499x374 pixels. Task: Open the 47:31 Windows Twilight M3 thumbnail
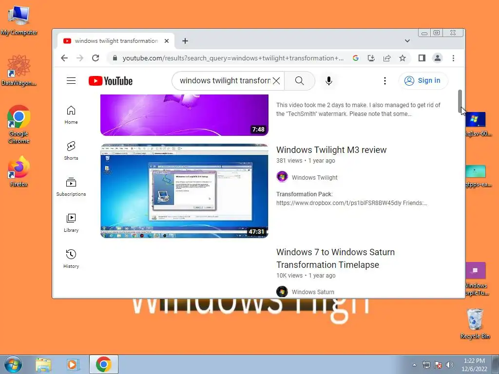click(x=184, y=191)
